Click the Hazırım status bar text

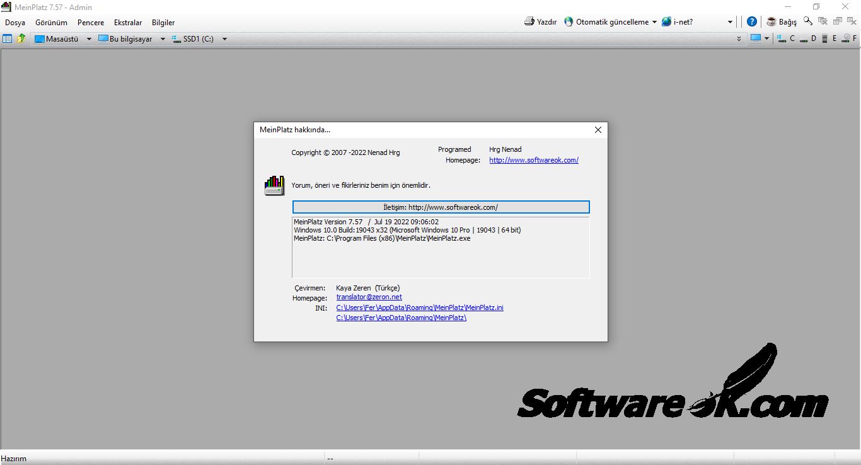(14, 459)
